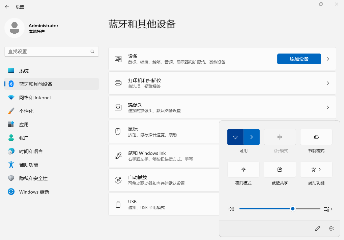Click the 自动播放 play icon

118,180
